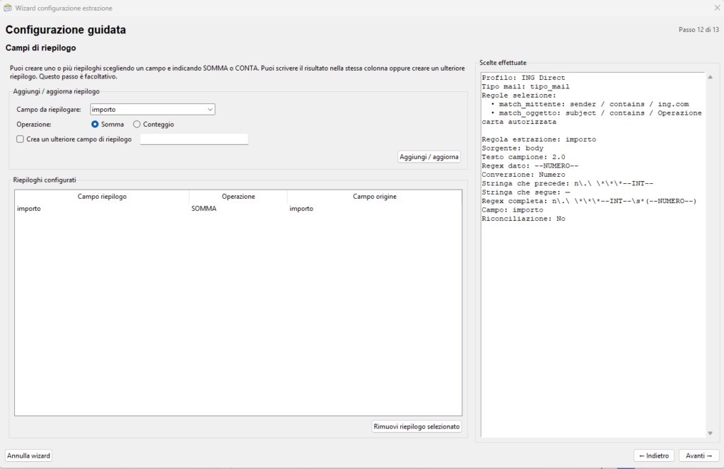Click the Aggiungi / aggiorna button
This screenshot has width=724, height=469.
pyautogui.click(x=429, y=156)
